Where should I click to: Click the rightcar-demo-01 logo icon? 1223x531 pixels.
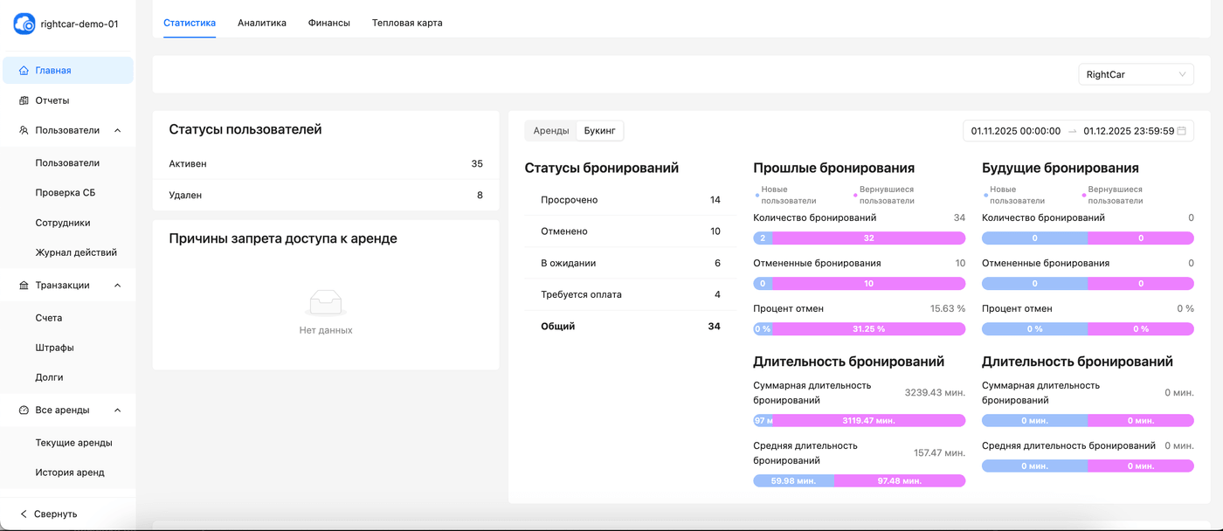tap(24, 24)
